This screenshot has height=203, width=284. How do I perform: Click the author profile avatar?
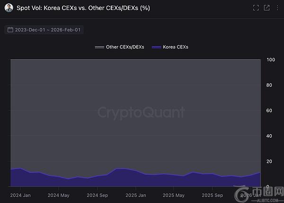9,8
